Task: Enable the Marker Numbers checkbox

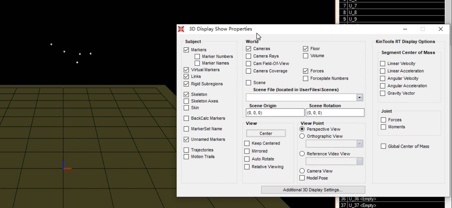Action: [197, 56]
